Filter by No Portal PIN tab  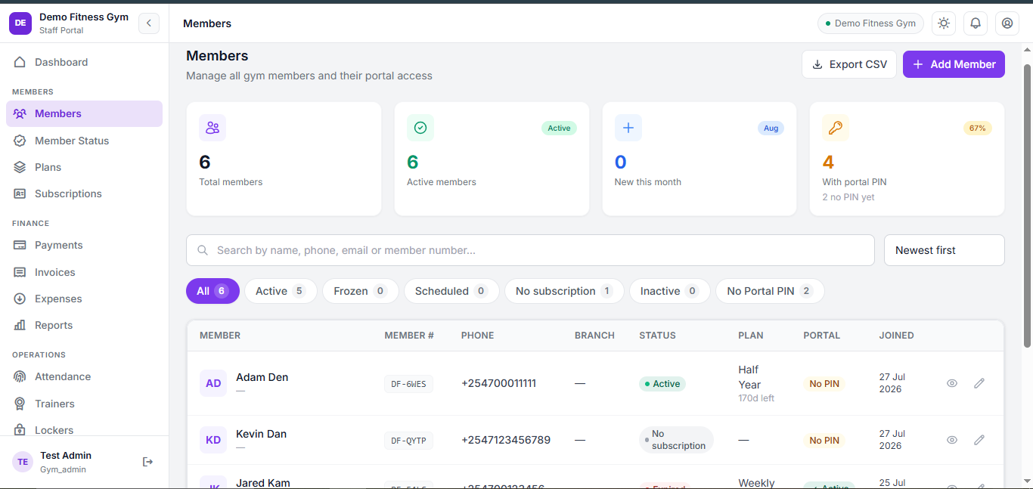(x=770, y=291)
